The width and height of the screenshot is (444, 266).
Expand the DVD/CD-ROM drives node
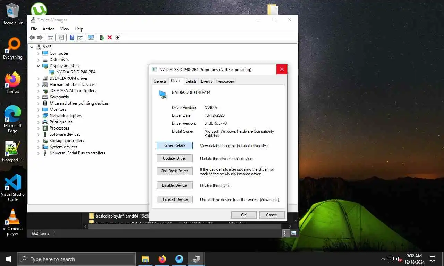[x=39, y=78]
